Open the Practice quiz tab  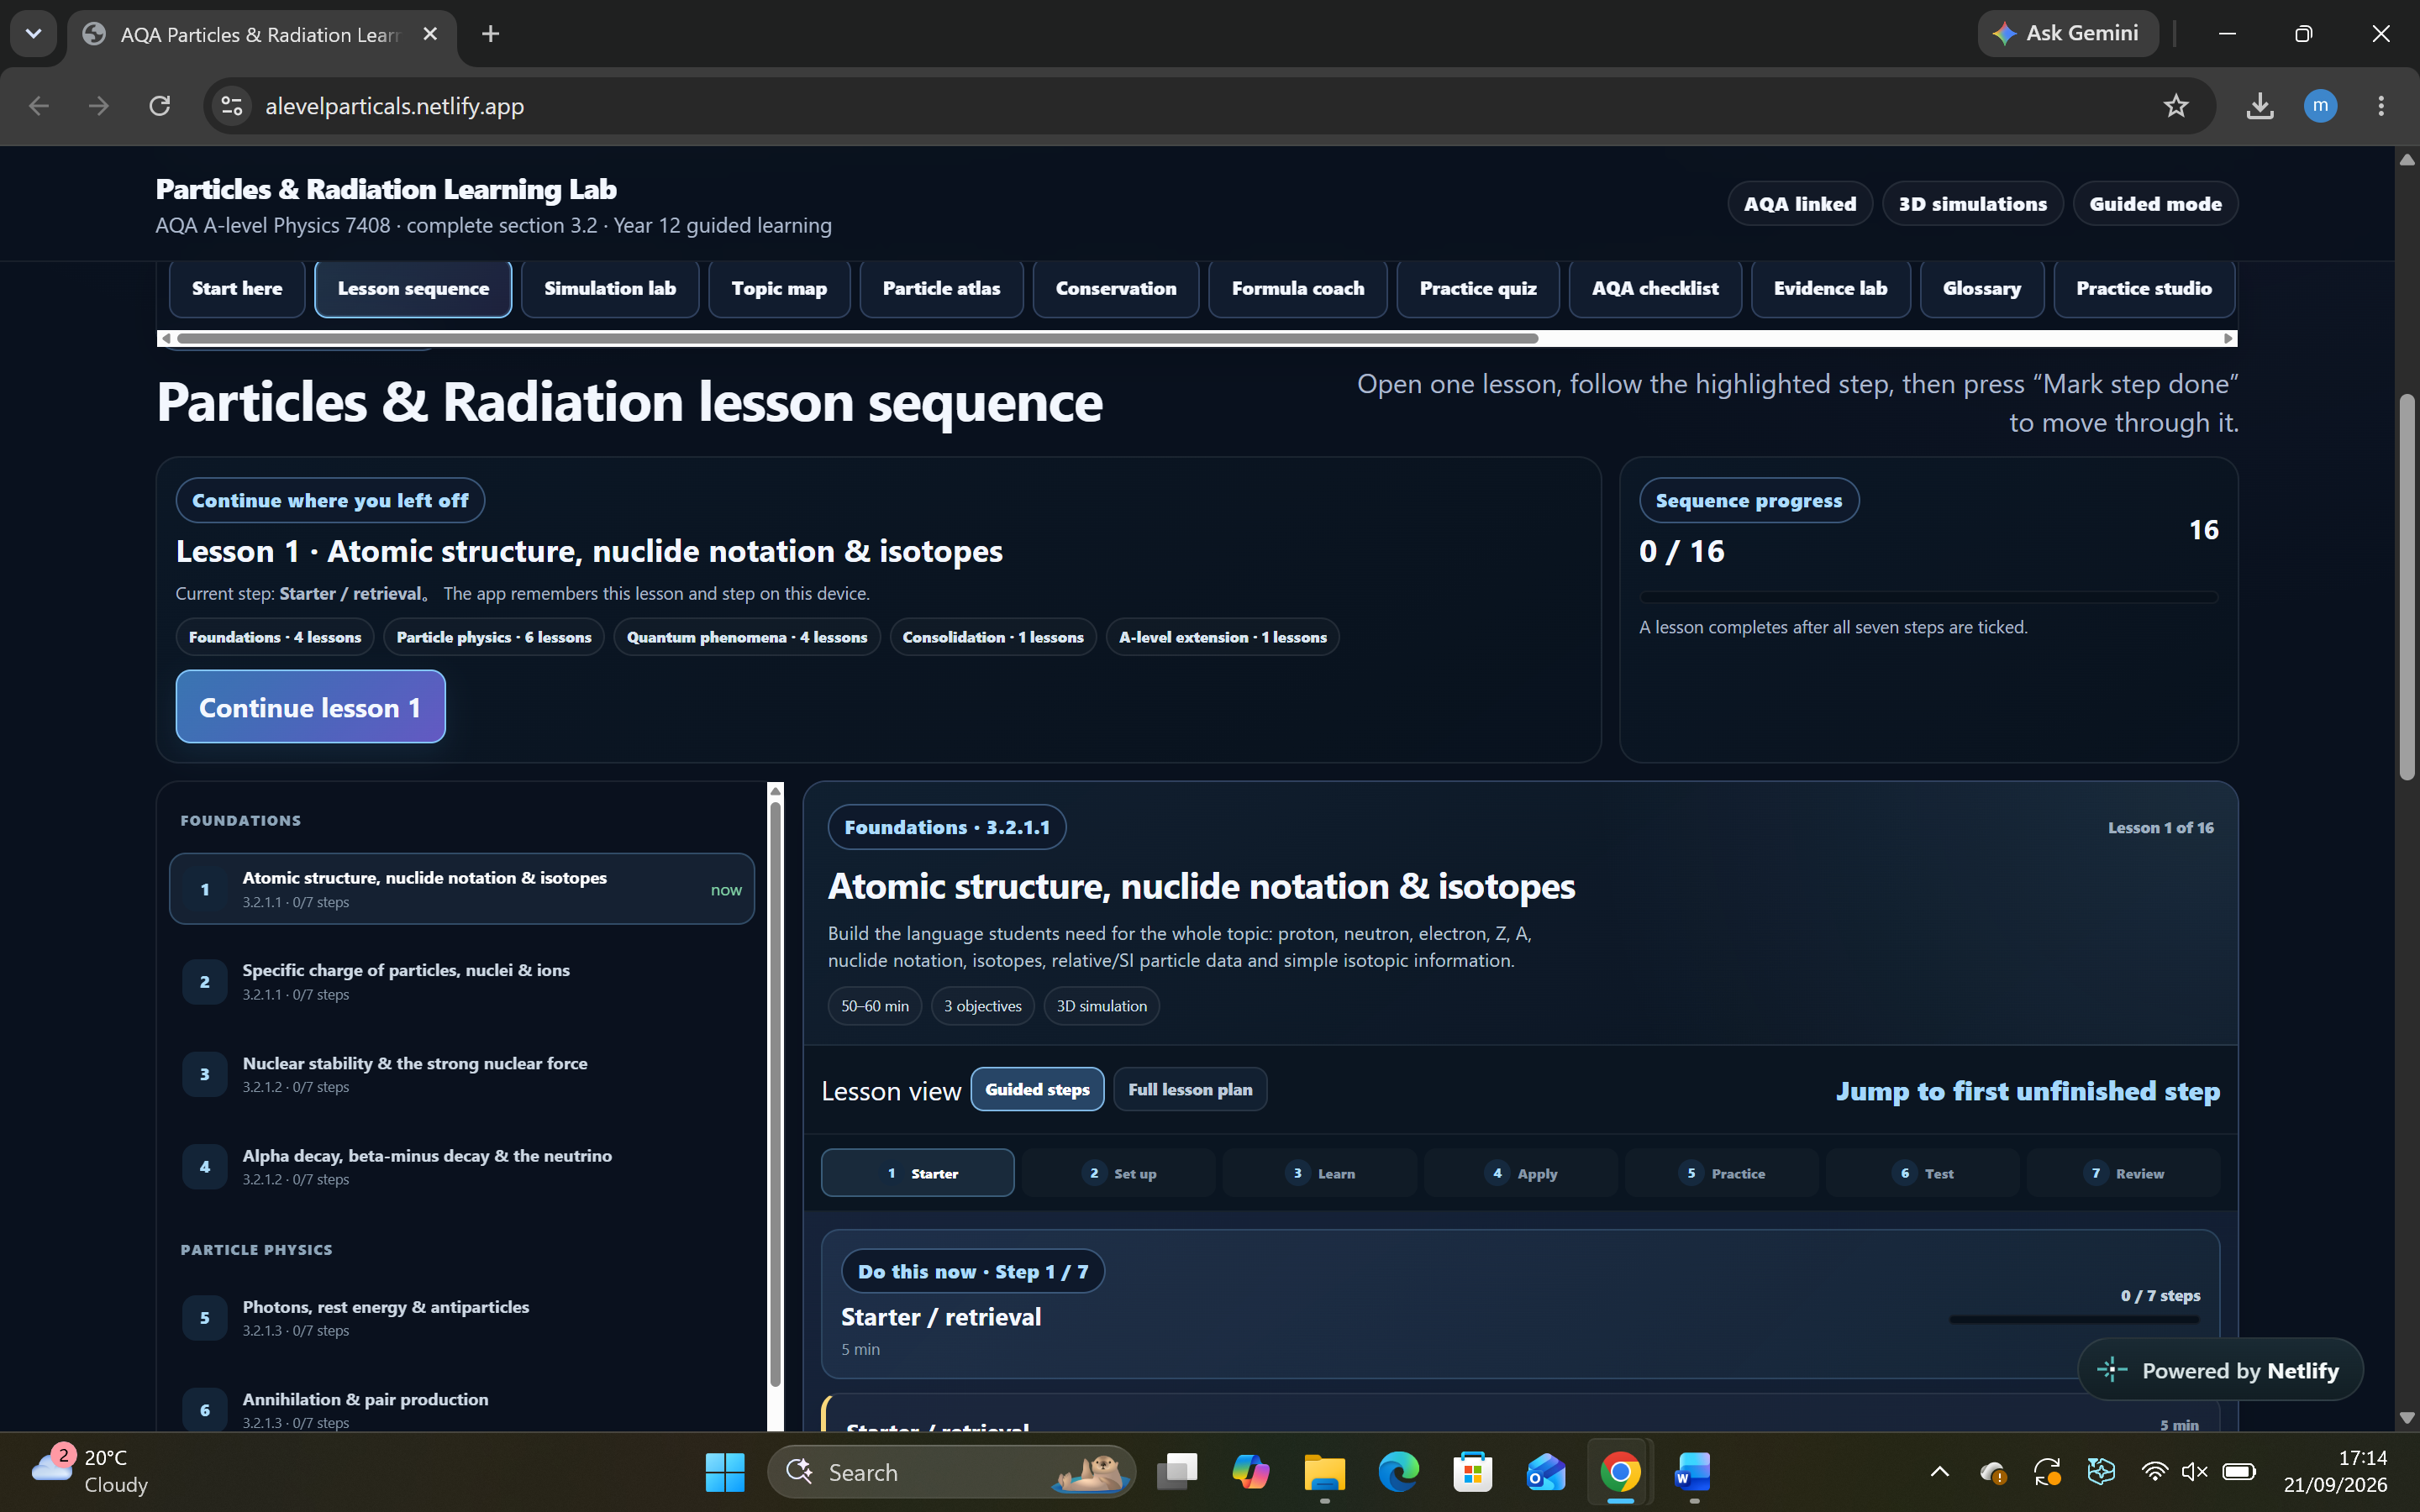point(1478,288)
